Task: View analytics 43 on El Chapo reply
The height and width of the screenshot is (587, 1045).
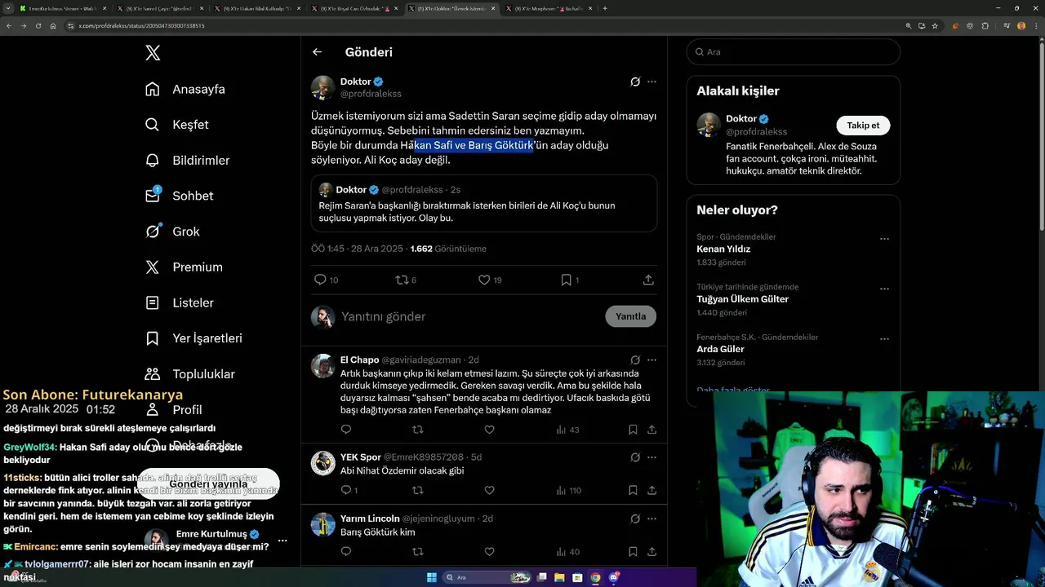Action: [567, 430]
